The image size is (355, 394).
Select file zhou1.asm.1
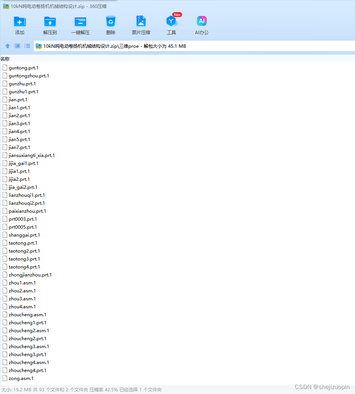tap(19, 283)
